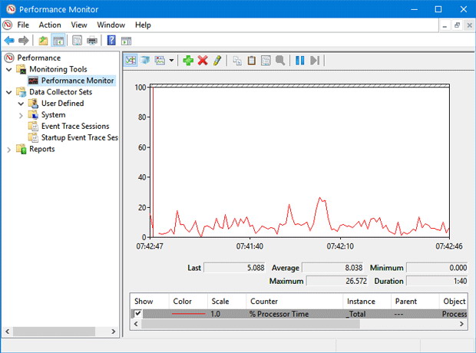
Task: Click the Maximum value 26.572 field
Action: pos(337,281)
